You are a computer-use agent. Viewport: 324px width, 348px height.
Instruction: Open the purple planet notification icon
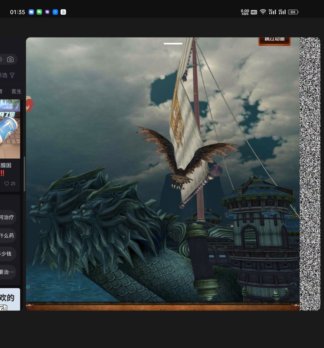(x=47, y=12)
